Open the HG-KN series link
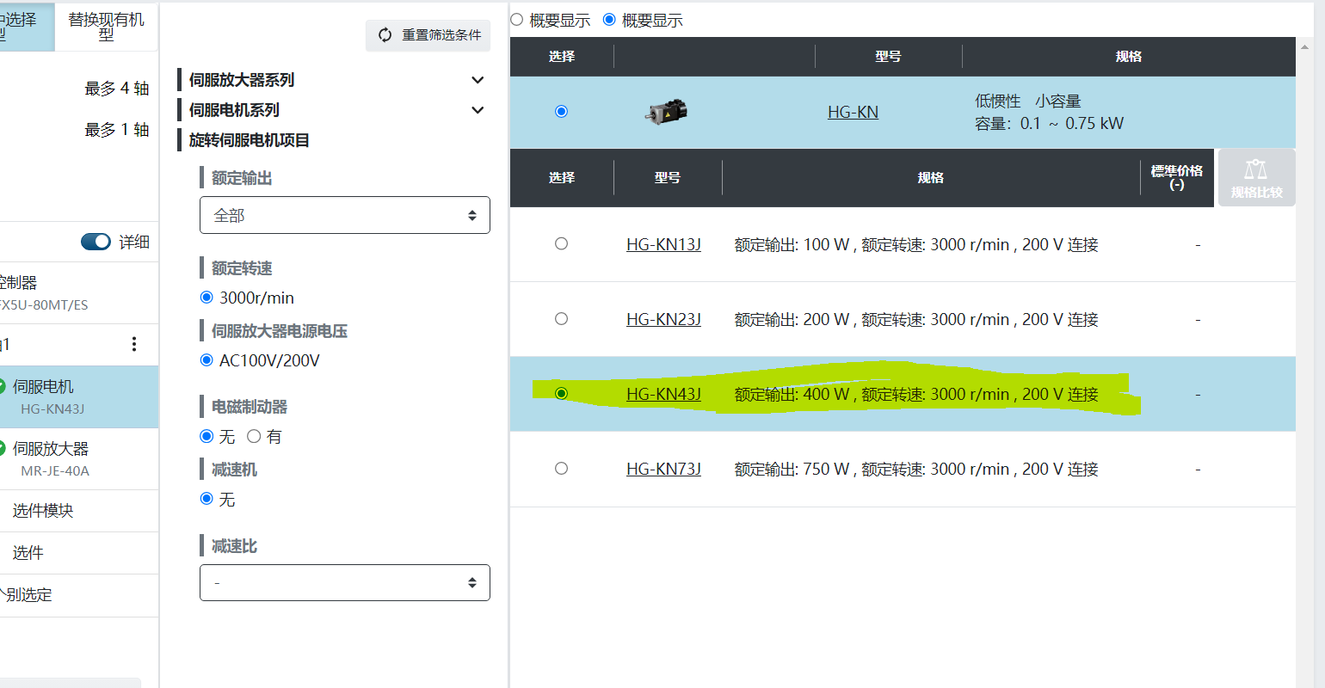1325x688 pixels. tap(853, 112)
